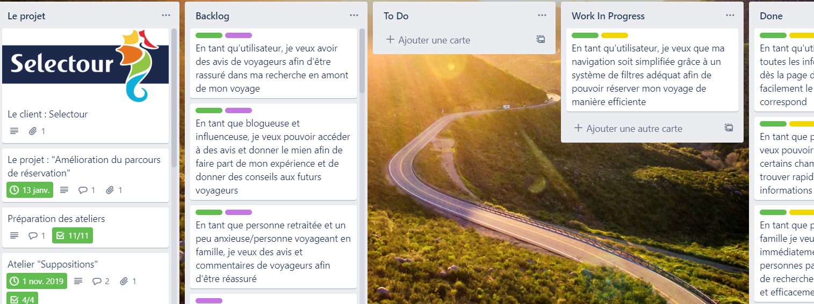Open the Le client : Selectour card title
Viewport: 814px width, 304px height.
click(x=47, y=114)
